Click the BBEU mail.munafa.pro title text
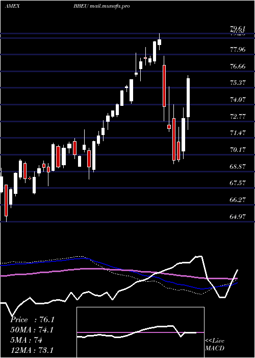255x358 pixels. 101,6
